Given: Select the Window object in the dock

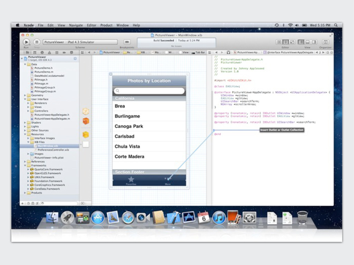Looking at the screenshot, I should point(86,145).
